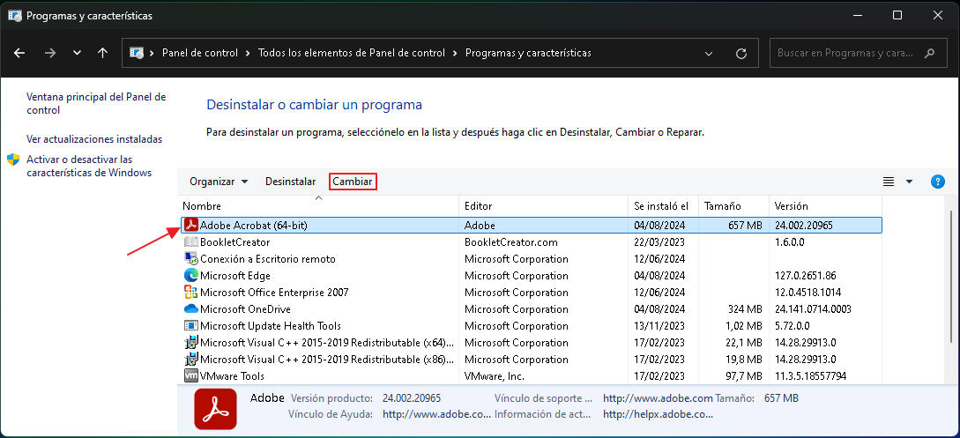The height and width of the screenshot is (438, 960).
Task: Select Microsoft Office Enterprise 2007 icon
Action: coord(191,293)
